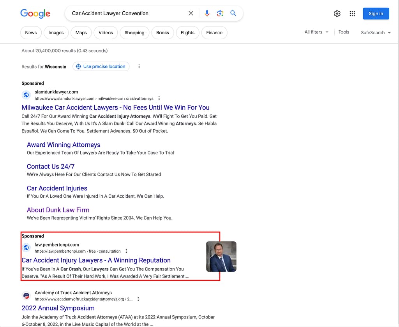Click the slamdunklawyer.com globe favicon
The image size is (399, 327).
point(26,95)
